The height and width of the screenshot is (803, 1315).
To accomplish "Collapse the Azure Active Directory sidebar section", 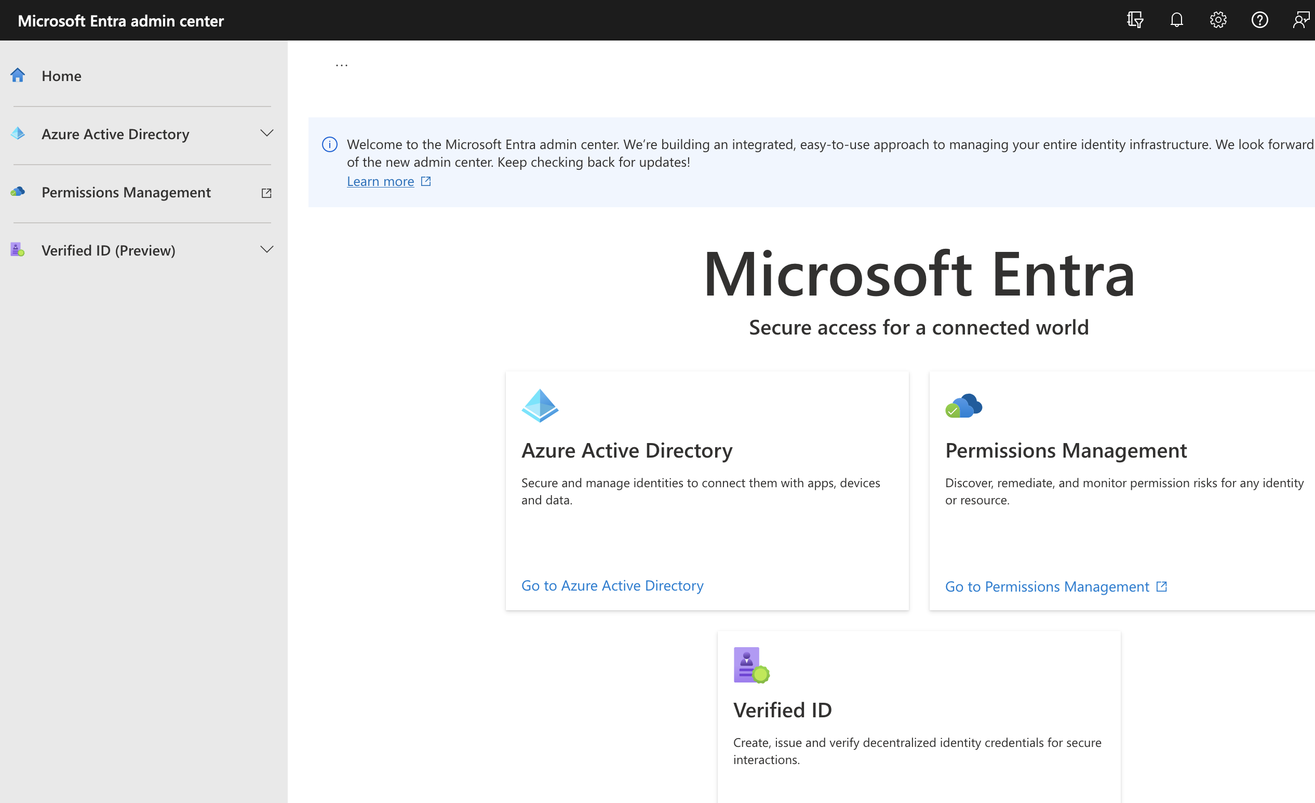I will (x=267, y=133).
